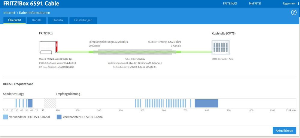Switch to the Kanäle tab
The height and width of the screenshot is (138, 300).
37,20
